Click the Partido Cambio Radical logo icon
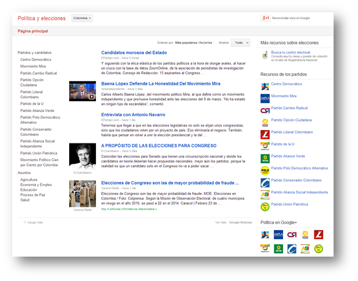Screen dimensions: 358x281 click(265, 109)
